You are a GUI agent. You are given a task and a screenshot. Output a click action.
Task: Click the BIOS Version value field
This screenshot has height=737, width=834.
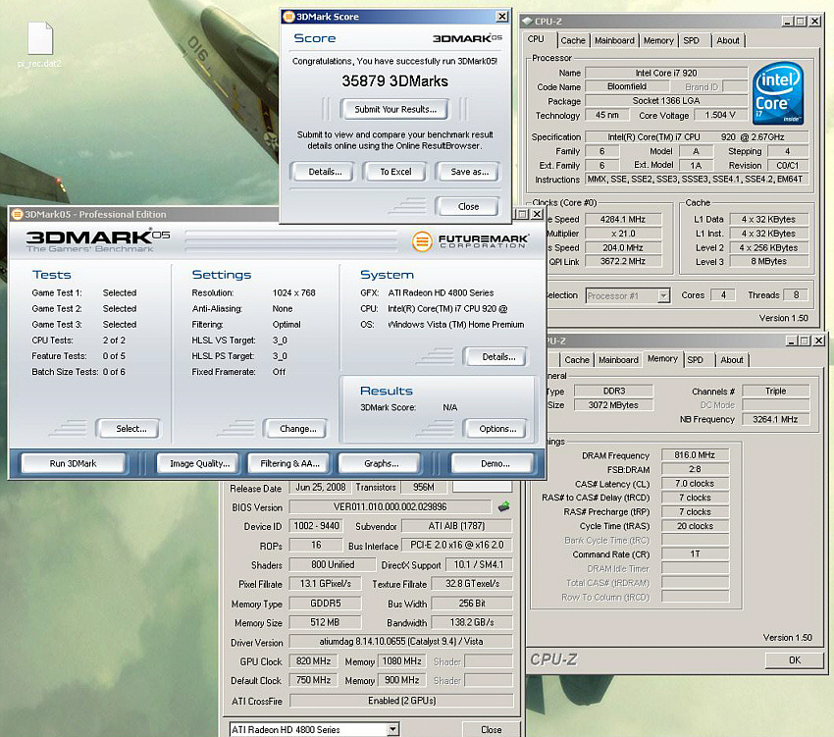(x=391, y=507)
